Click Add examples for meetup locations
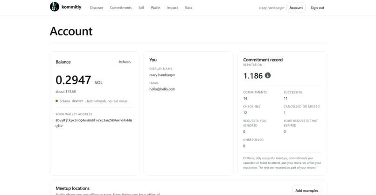The height and width of the screenshot is (195, 376). coord(306,190)
